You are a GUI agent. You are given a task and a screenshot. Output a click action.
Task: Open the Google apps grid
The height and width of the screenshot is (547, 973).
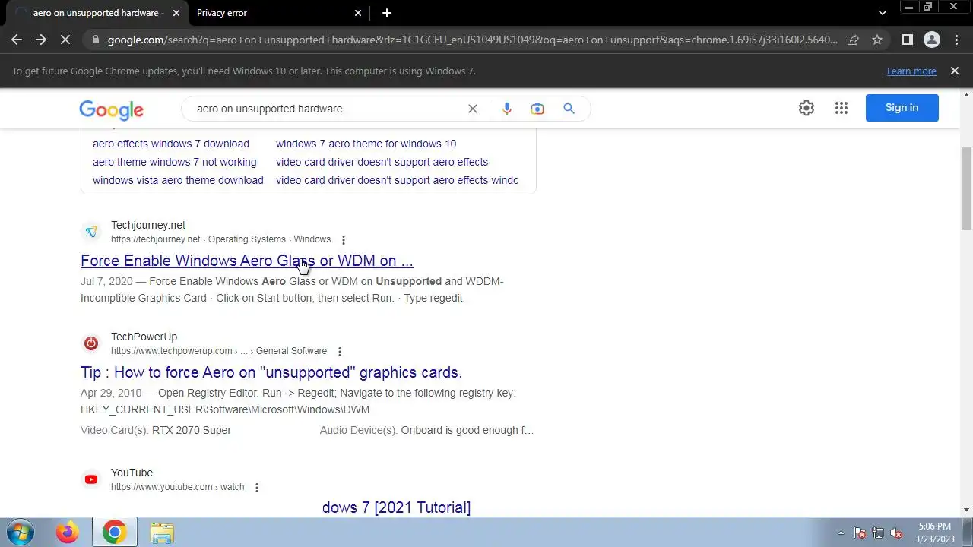[841, 108]
